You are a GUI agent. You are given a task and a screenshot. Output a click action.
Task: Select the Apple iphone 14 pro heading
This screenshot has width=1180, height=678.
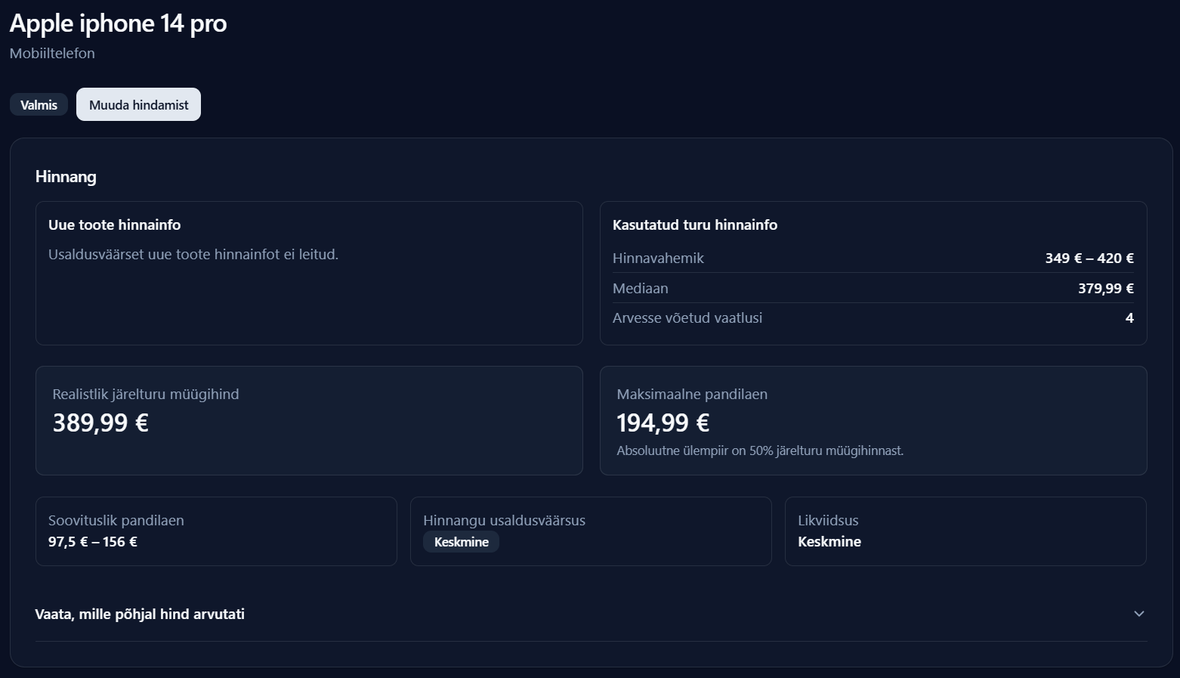118,23
